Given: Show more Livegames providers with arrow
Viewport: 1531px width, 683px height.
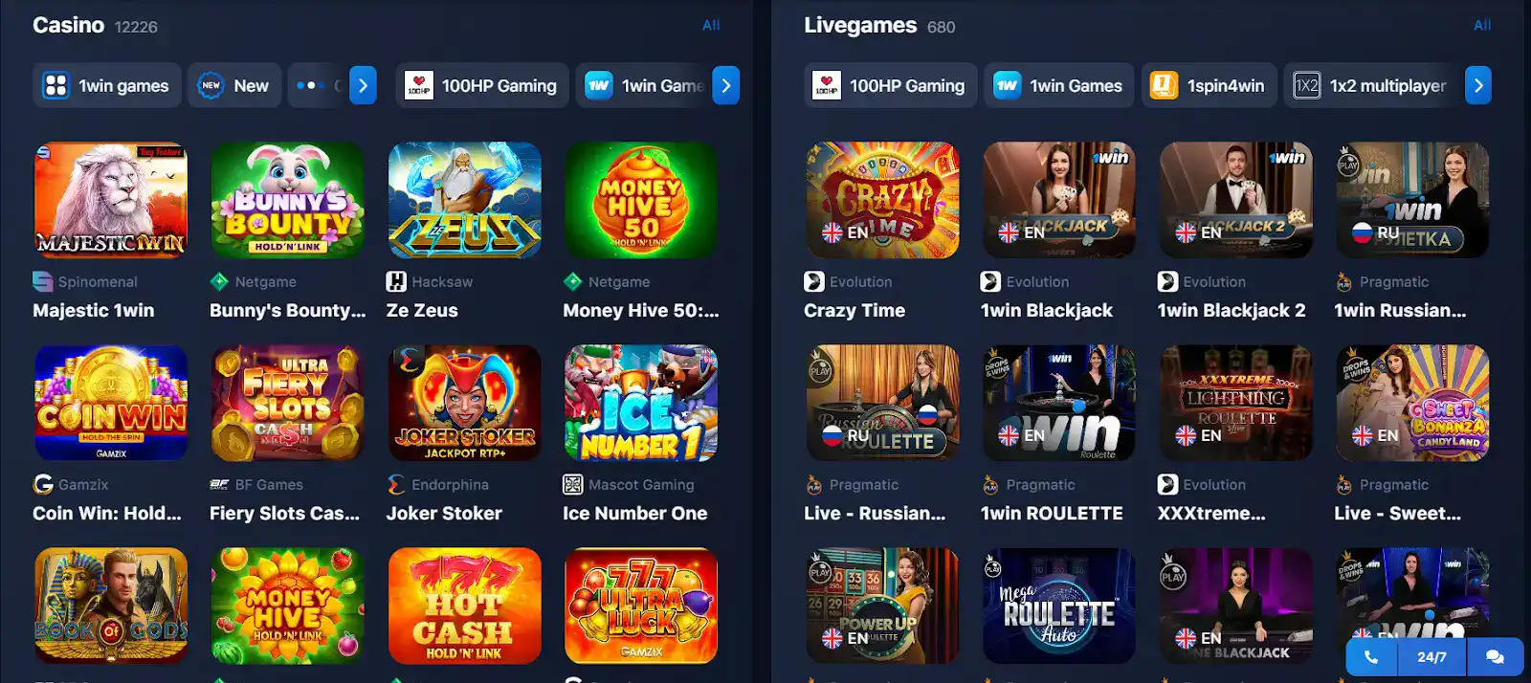Looking at the screenshot, I should 1478,85.
